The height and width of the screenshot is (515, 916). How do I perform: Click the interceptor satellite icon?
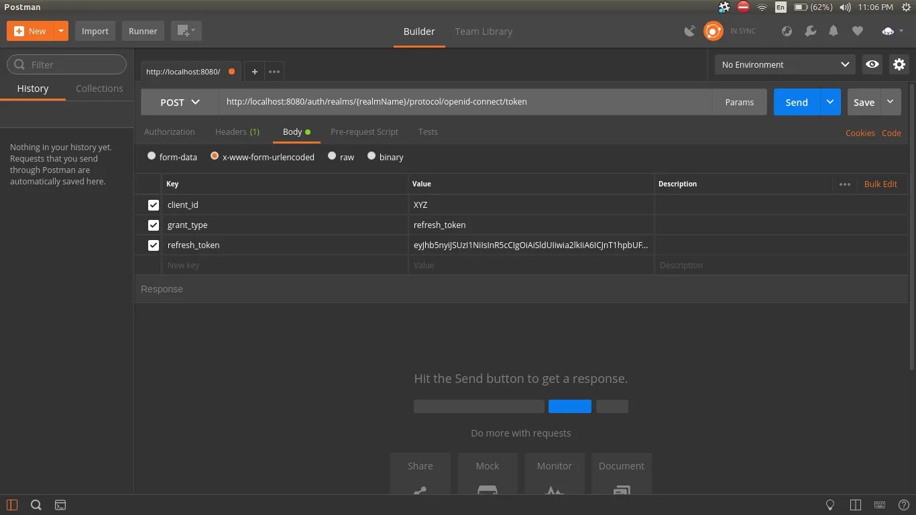pyautogui.click(x=689, y=31)
